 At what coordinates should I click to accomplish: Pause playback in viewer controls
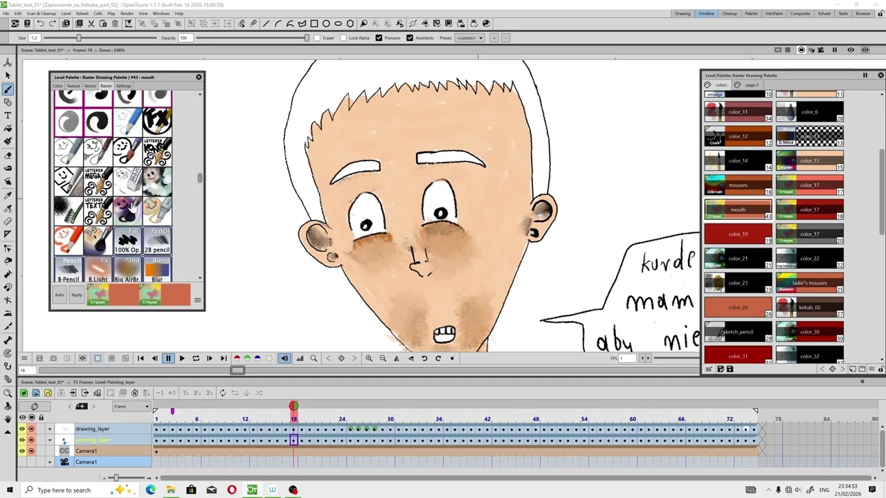click(x=168, y=358)
